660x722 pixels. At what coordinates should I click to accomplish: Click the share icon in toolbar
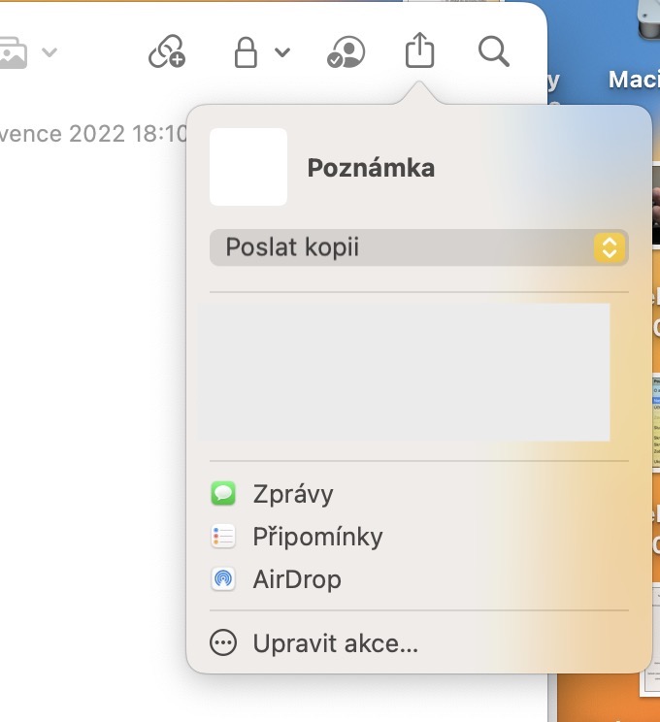[419, 50]
